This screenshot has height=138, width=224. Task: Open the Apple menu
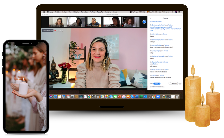(44, 12)
